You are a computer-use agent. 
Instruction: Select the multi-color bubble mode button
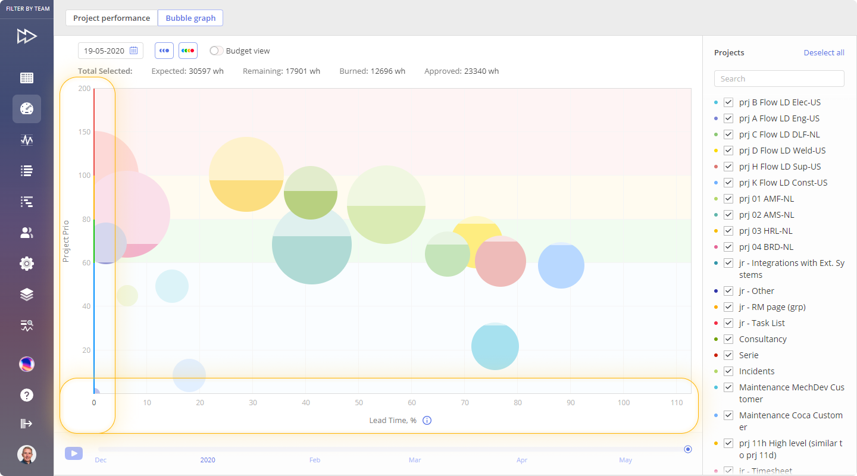[188, 51]
